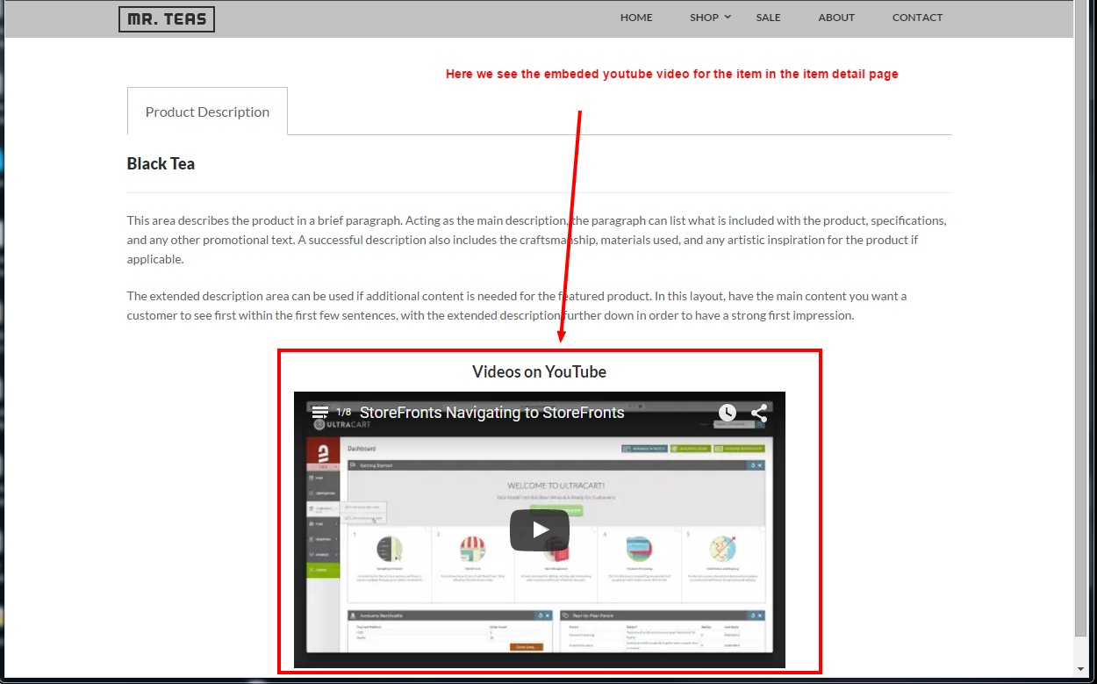Viewport: 1097px width, 684px height.
Task: Open the CONTACT menu item
Action: (x=917, y=18)
